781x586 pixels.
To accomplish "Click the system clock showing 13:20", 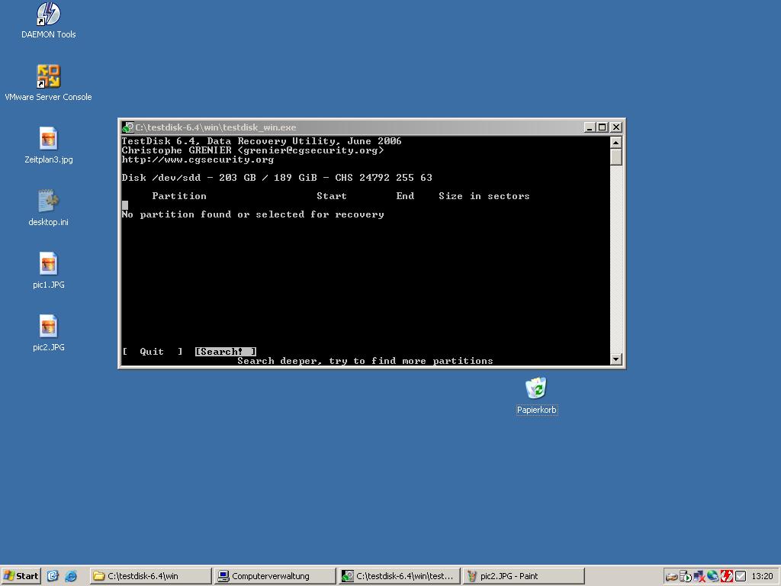I will pyautogui.click(x=762, y=577).
